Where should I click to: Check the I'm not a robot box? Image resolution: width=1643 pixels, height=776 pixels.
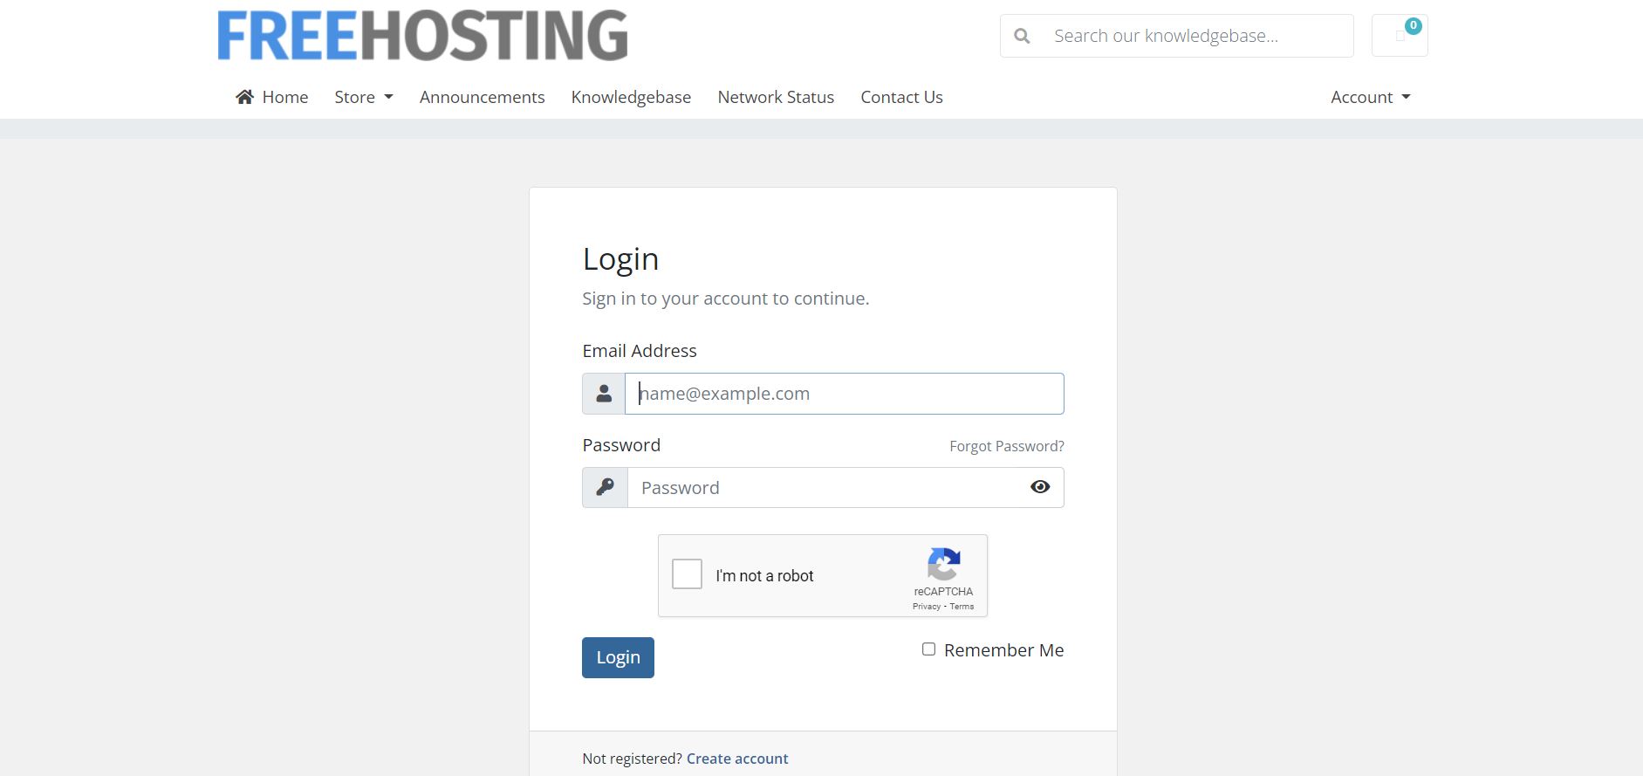point(687,574)
